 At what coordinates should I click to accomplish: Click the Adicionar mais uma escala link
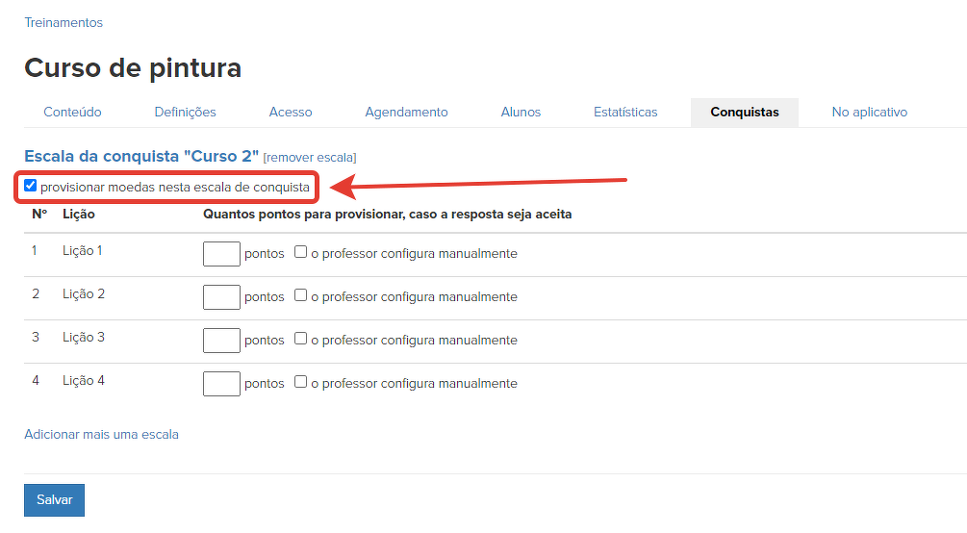(x=101, y=434)
